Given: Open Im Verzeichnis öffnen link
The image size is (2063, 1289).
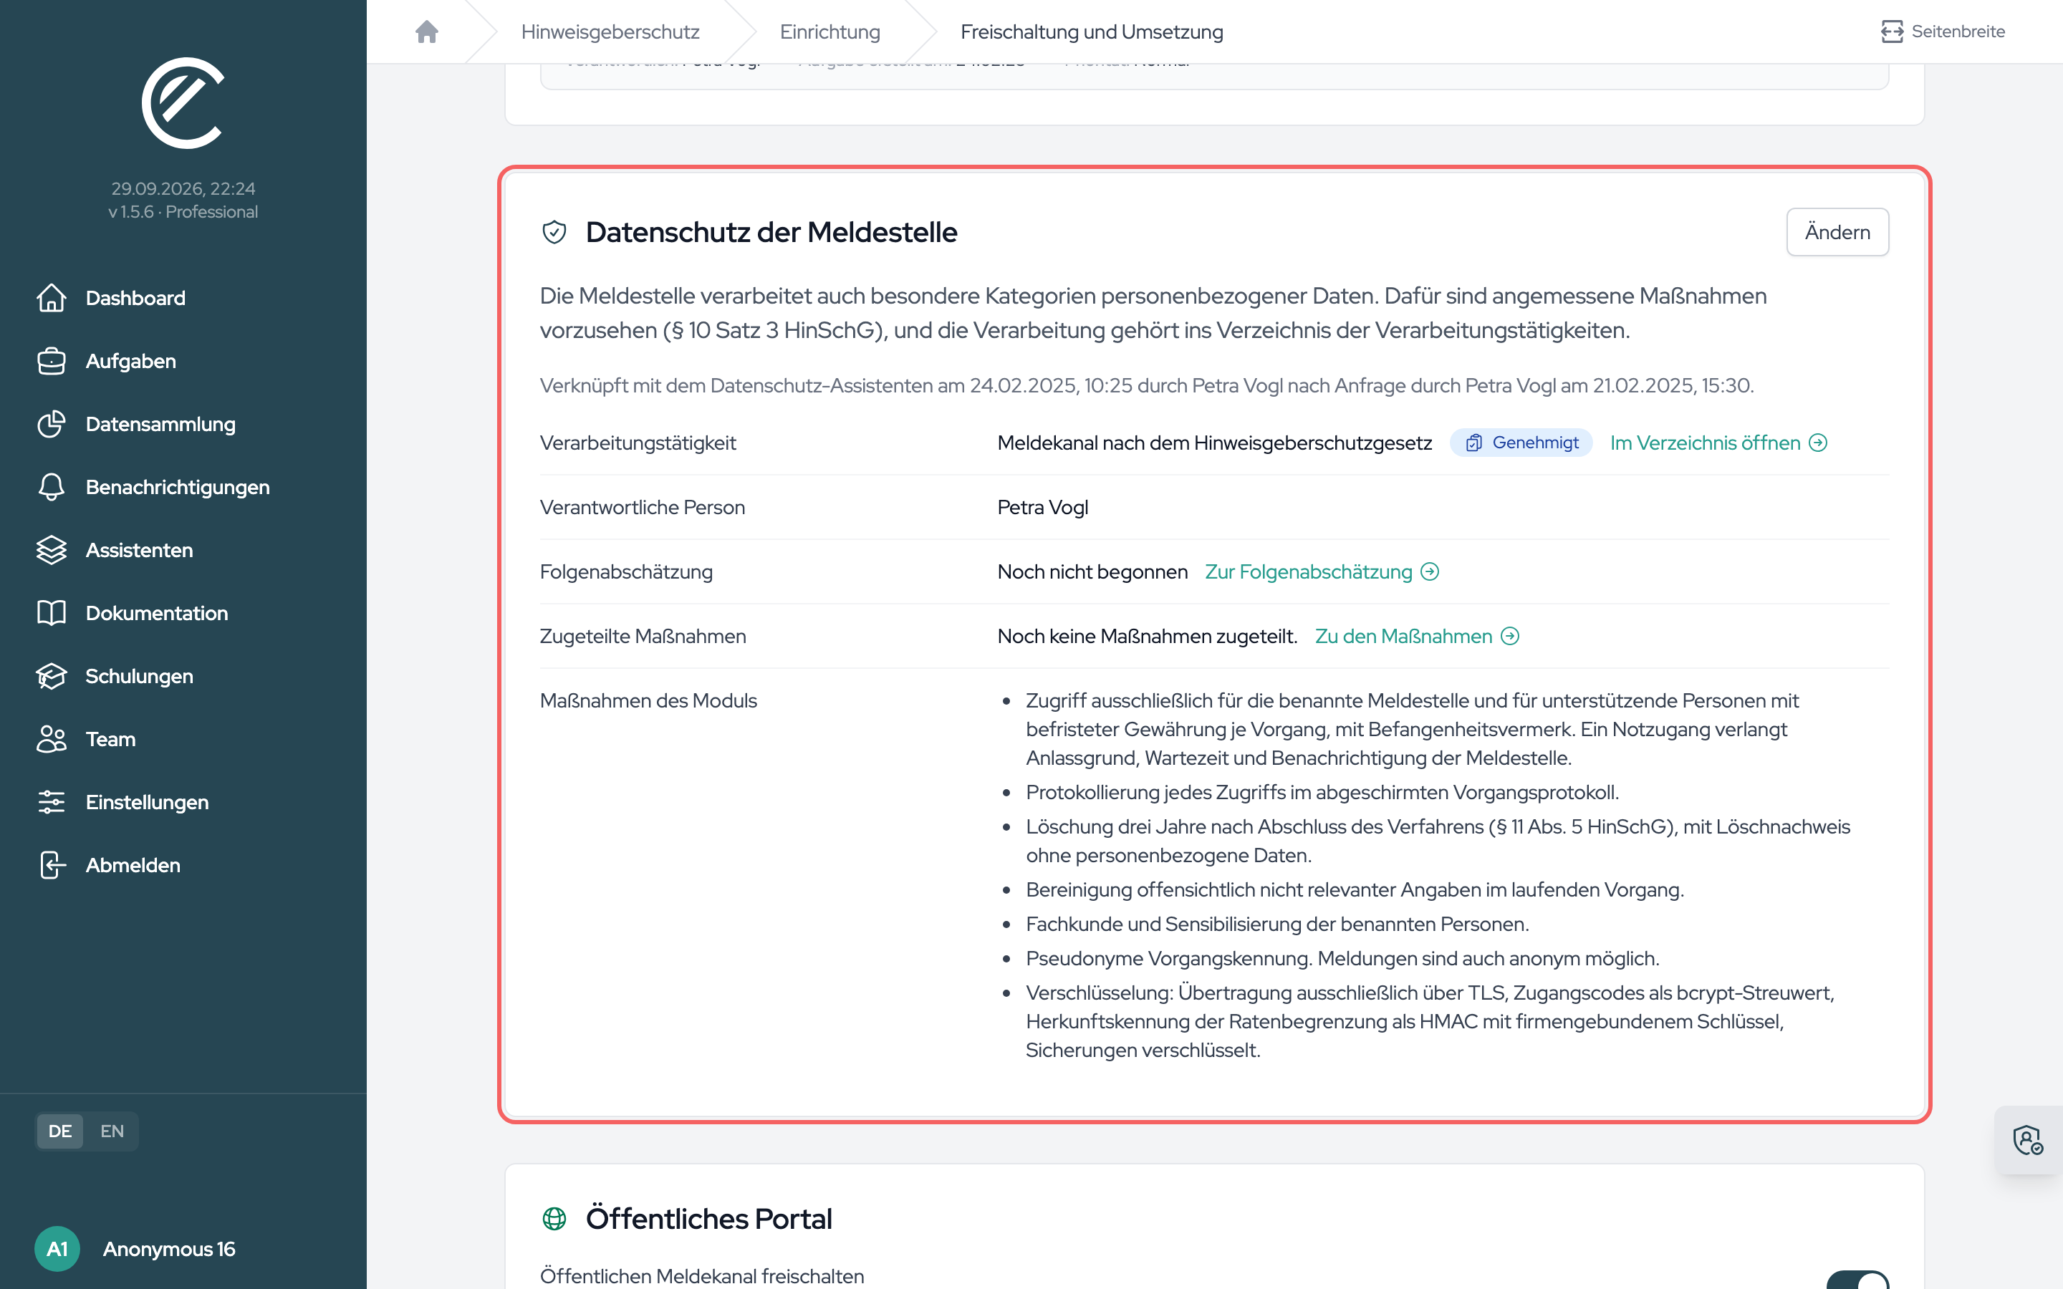Looking at the screenshot, I should pyautogui.click(x=1718, y=443).
